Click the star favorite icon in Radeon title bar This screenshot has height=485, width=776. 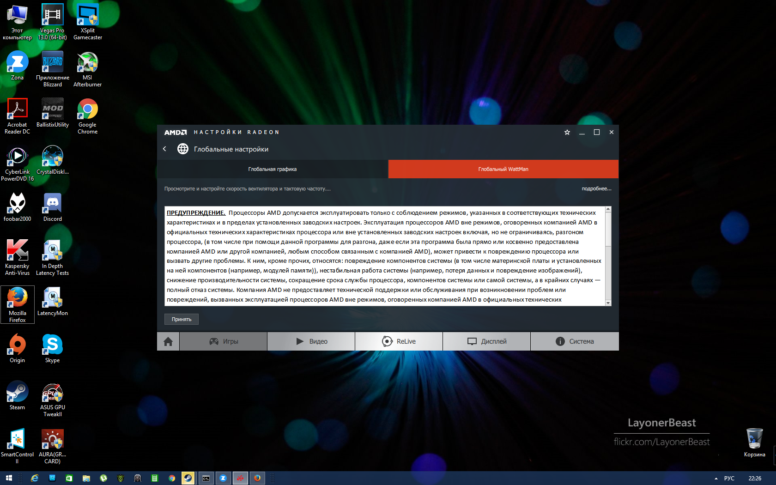[x=567, y=132]
